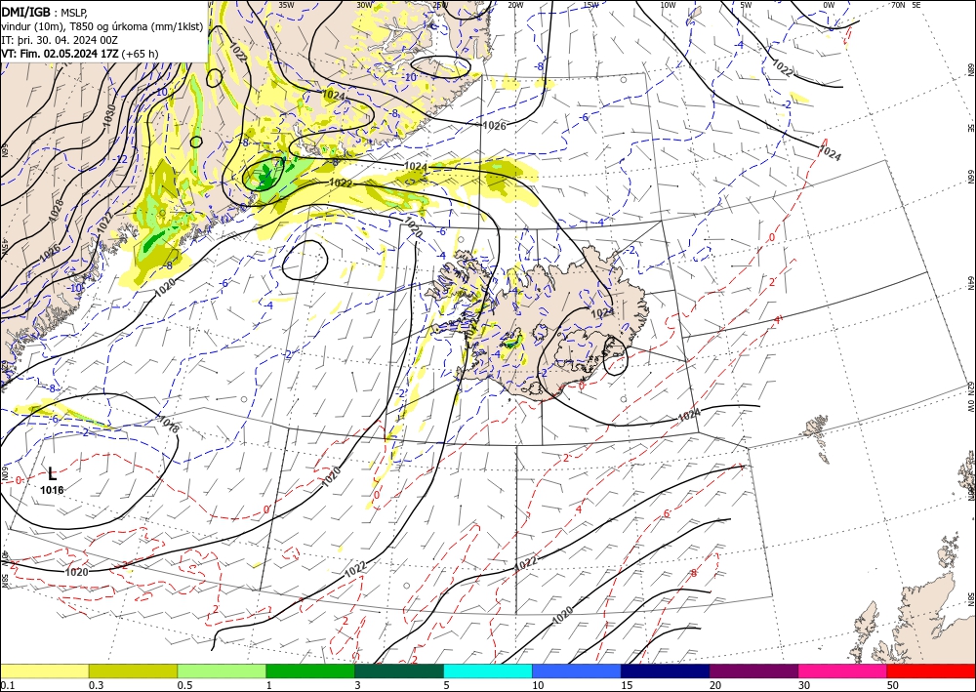Image resolution: width=976 pixels, height=692 pixels.
Task: Click the '1018' isobar label
Action: [x=169, y=424]
